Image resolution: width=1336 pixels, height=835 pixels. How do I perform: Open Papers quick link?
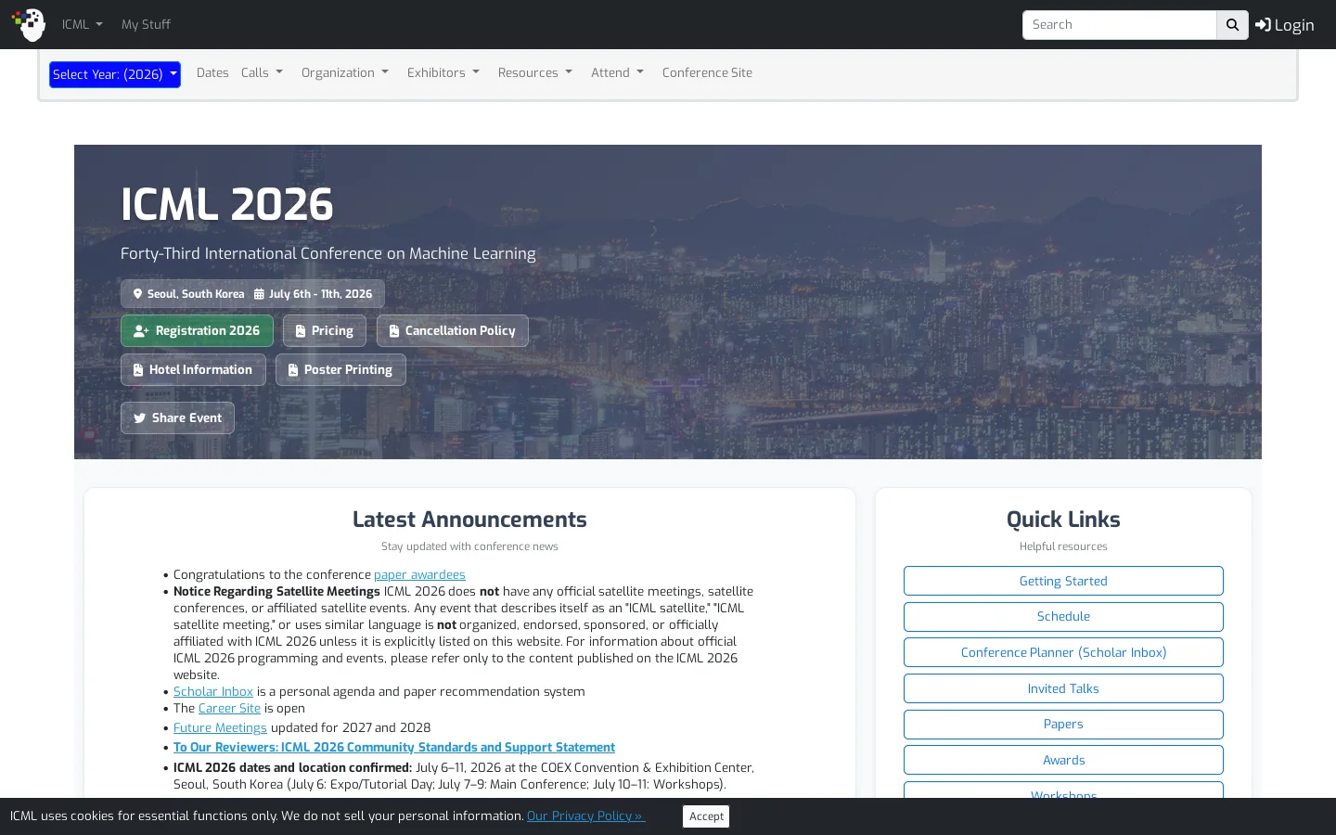[x=1063, y=725]
